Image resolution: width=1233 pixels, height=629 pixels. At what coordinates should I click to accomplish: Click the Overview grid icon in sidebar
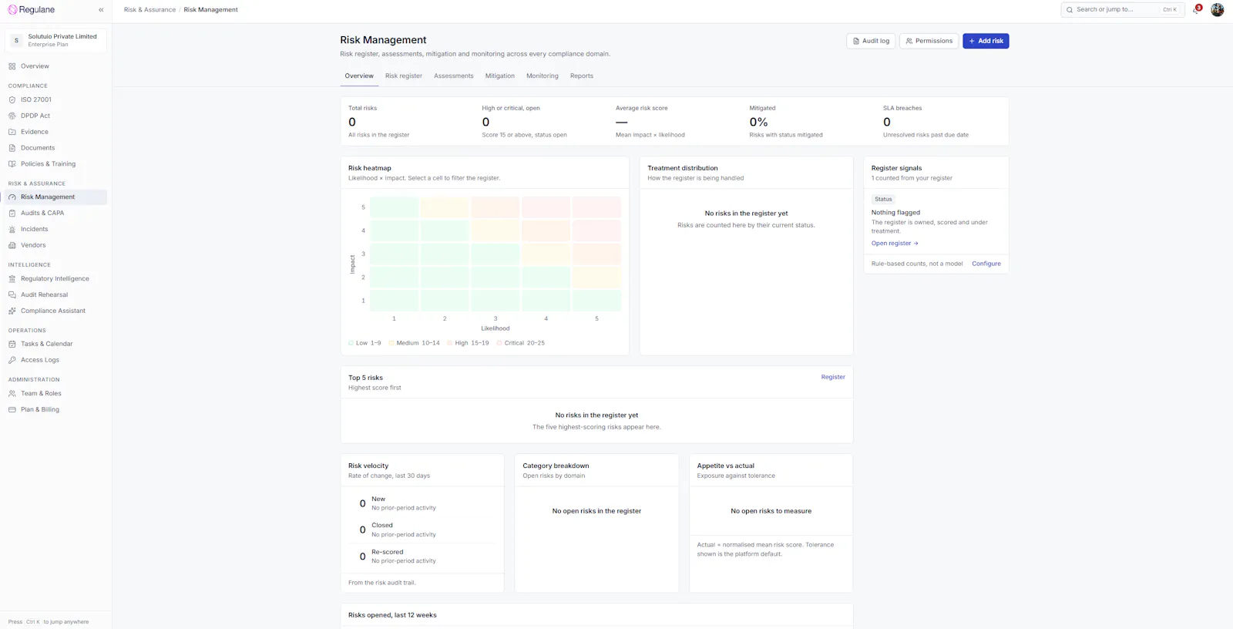tap(12, 66)
